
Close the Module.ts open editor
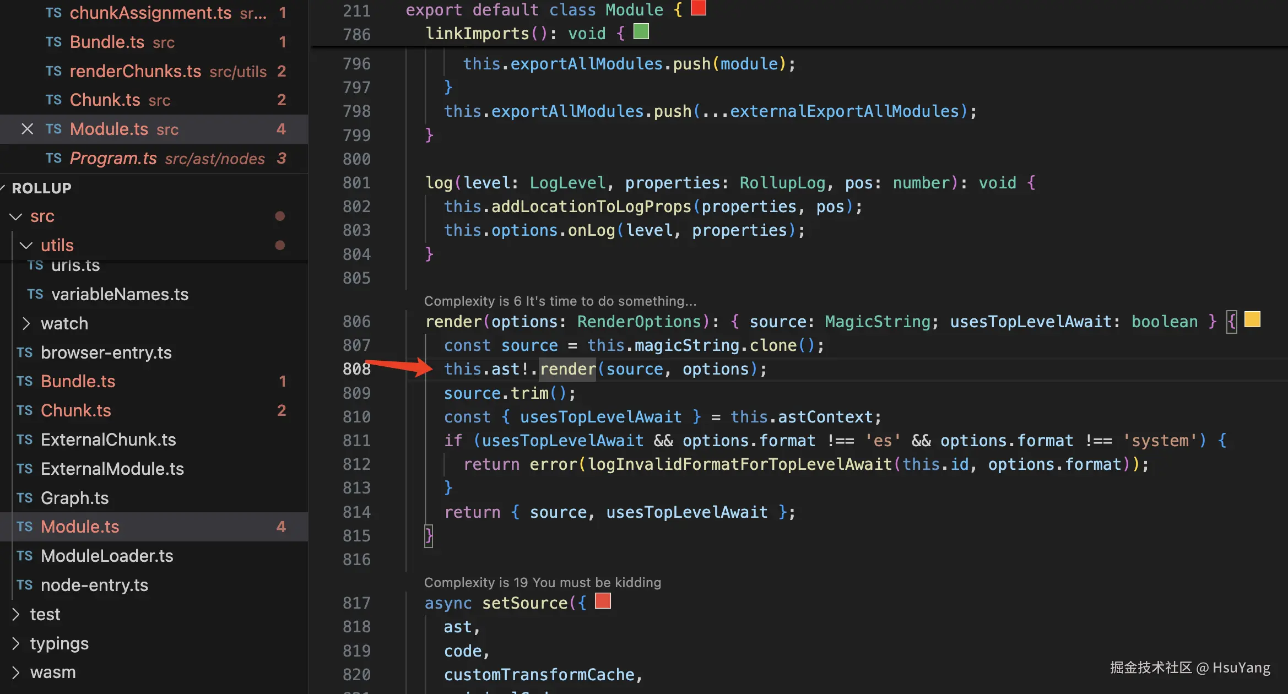[27, 129]
